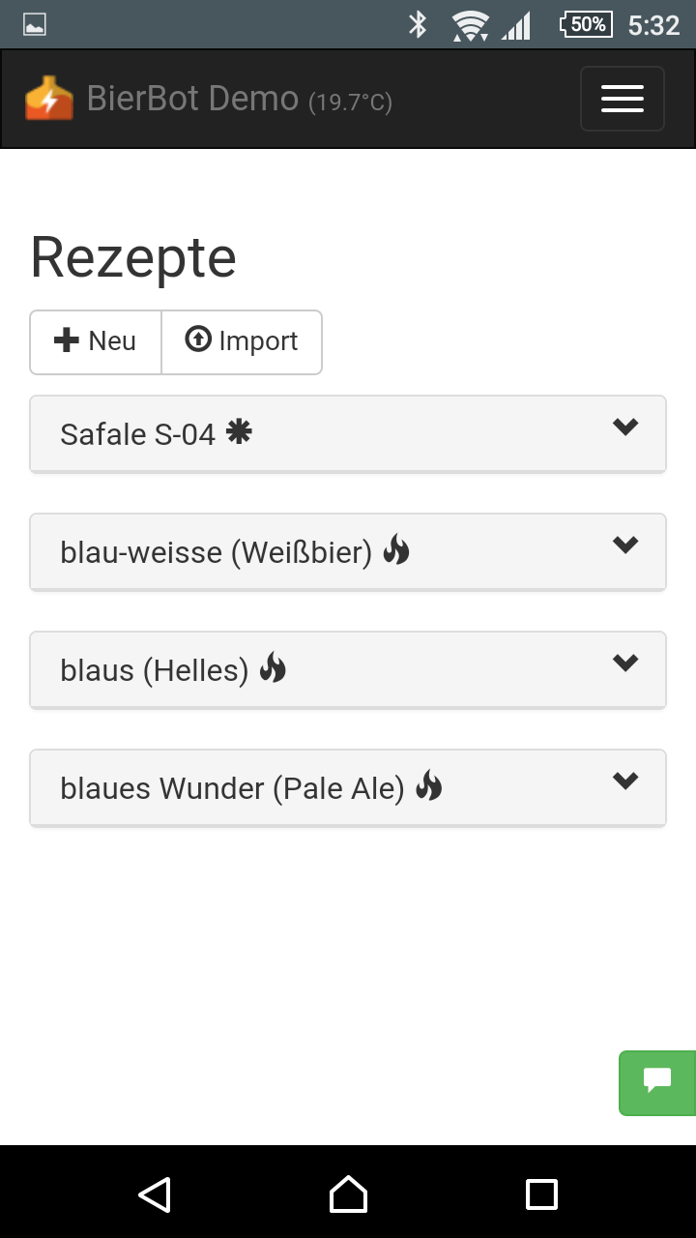Click the BierBot Demo title

[x=192, y=99]
